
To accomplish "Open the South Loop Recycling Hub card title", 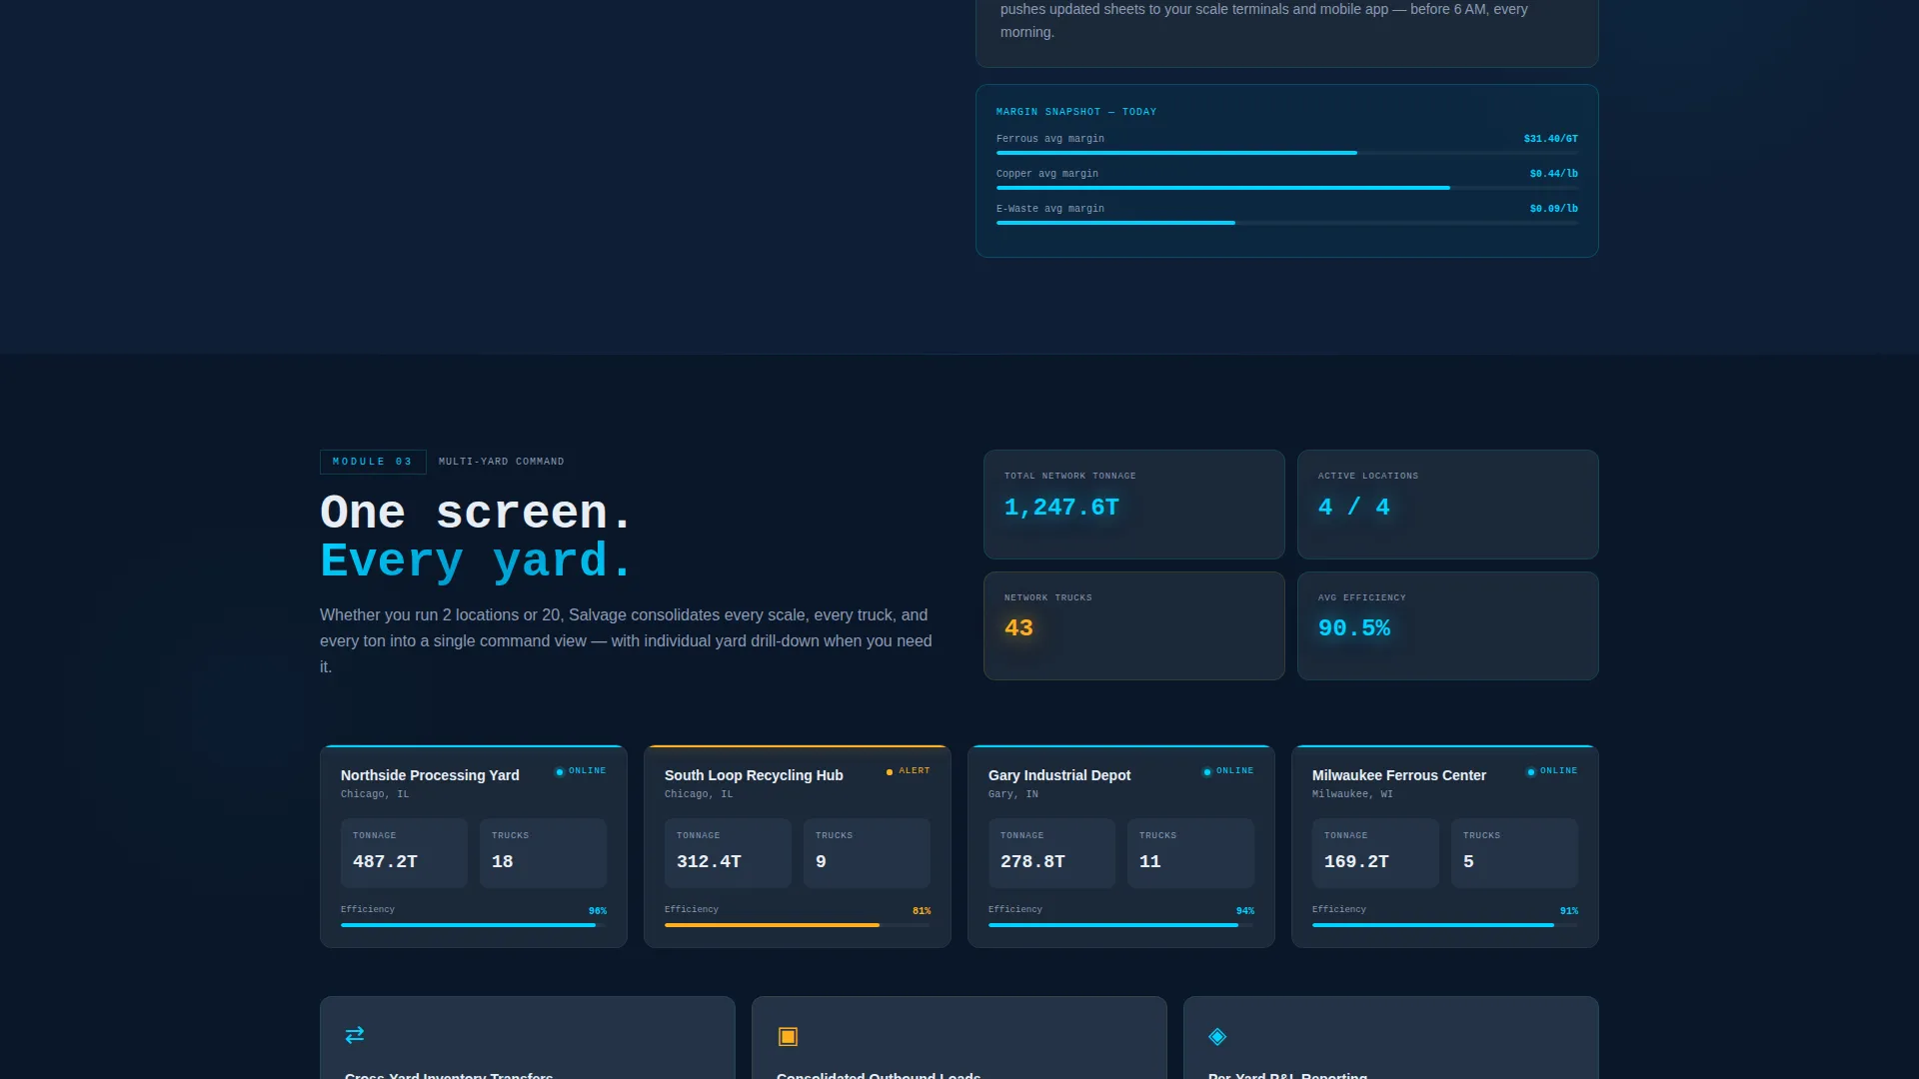I will point(754,775).
